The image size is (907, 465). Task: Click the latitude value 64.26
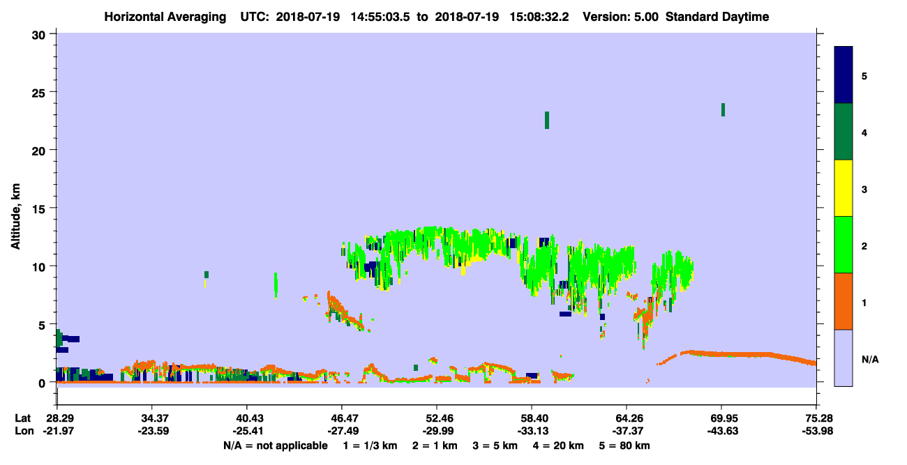point(626,418)
